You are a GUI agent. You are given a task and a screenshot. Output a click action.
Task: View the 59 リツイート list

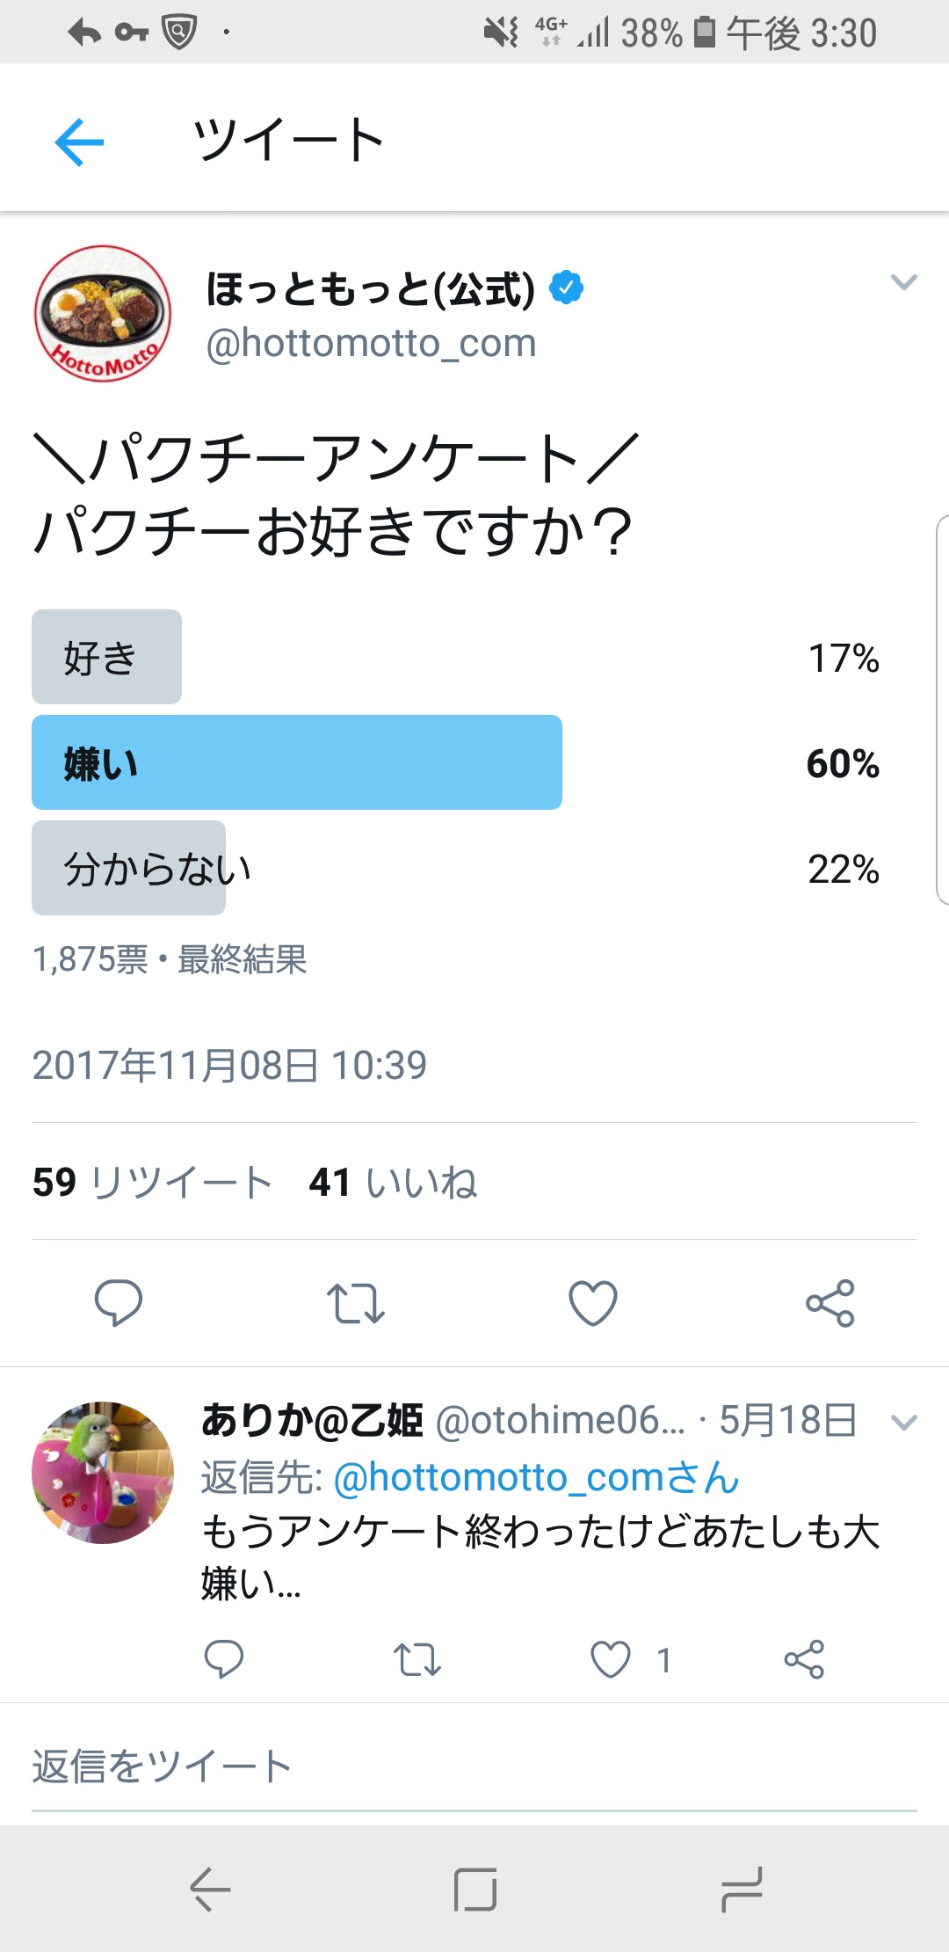152,1182
